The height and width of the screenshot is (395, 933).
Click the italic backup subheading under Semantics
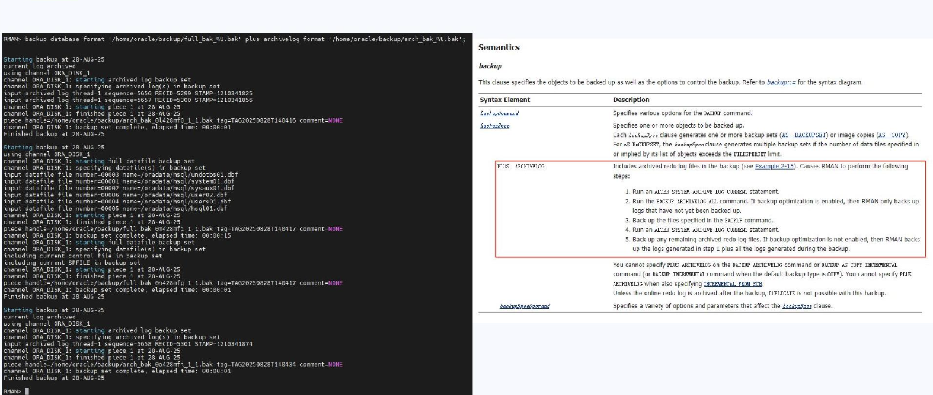490,66
